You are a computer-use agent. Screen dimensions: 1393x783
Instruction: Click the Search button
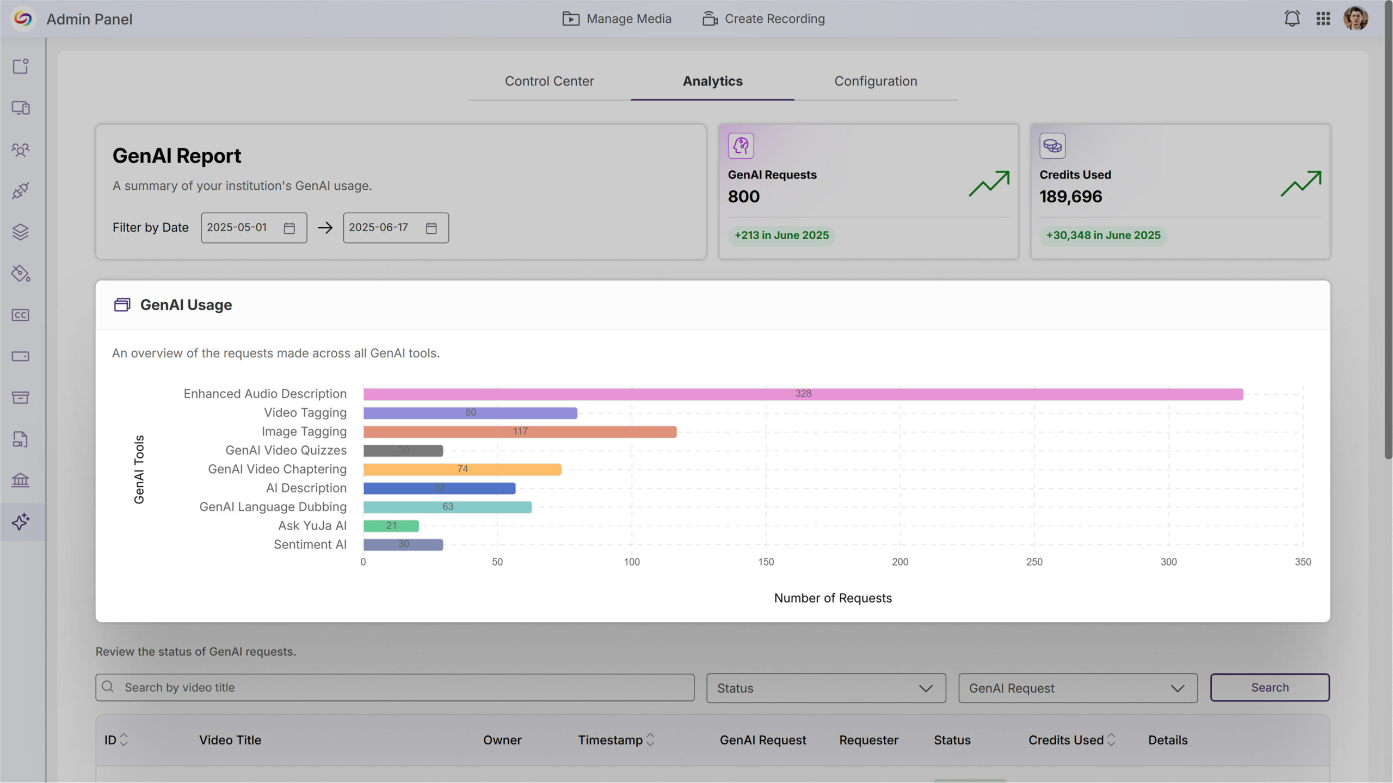click(1269, 687)
